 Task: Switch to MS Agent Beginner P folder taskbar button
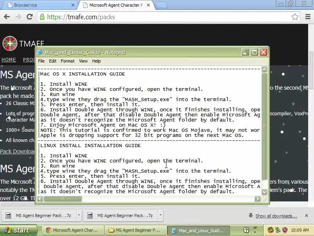(x=136, y=230)
